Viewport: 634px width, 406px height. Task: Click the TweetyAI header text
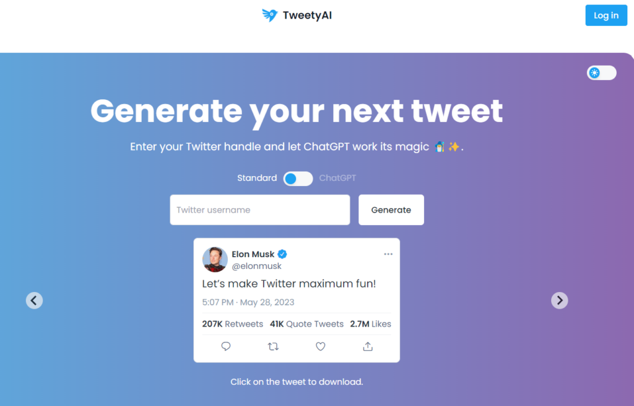[308, 15]
